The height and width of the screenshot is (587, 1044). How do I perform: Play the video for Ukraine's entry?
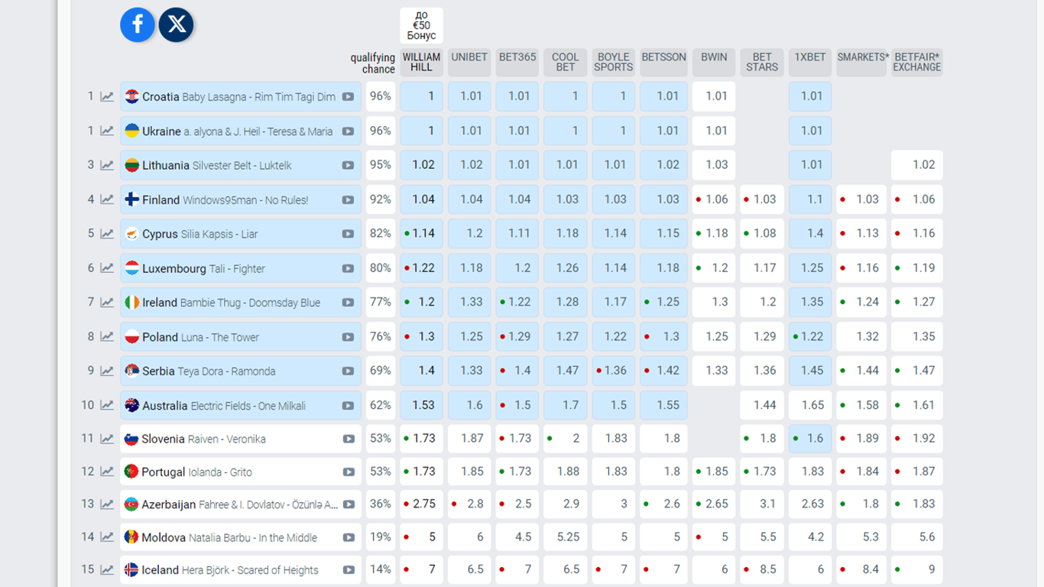(x=348, y=131)
